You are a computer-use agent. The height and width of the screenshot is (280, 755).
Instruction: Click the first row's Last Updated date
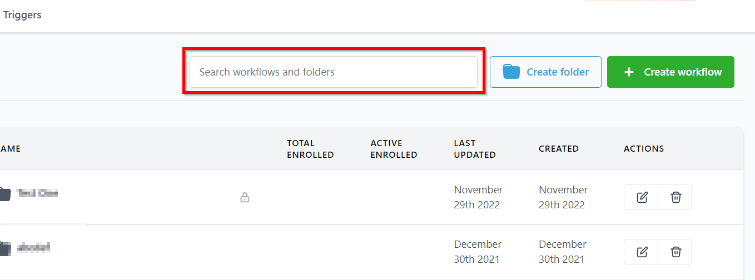click(478, 197)
